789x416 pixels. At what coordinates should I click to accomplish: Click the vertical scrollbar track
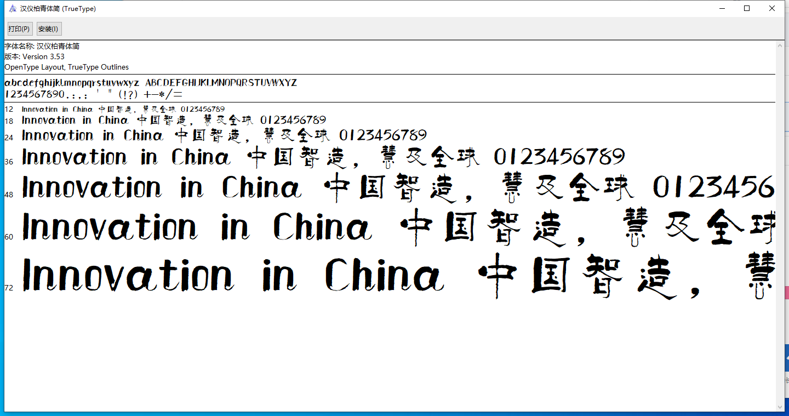pyautogui.click(x=780, y=226)
